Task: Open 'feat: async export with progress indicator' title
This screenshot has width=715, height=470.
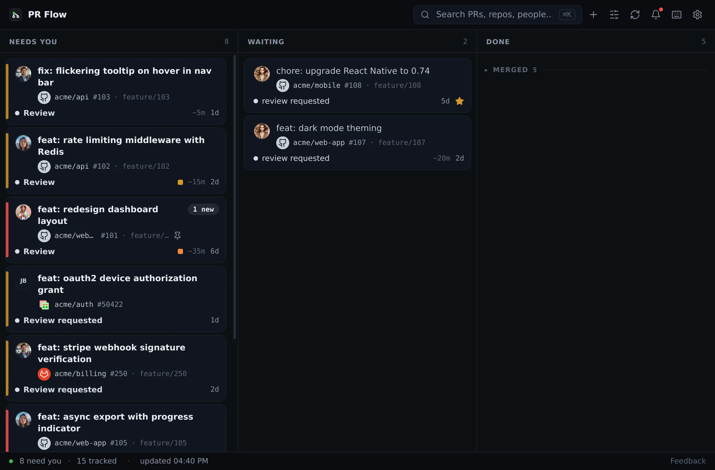Action: (x=115, y=423)
